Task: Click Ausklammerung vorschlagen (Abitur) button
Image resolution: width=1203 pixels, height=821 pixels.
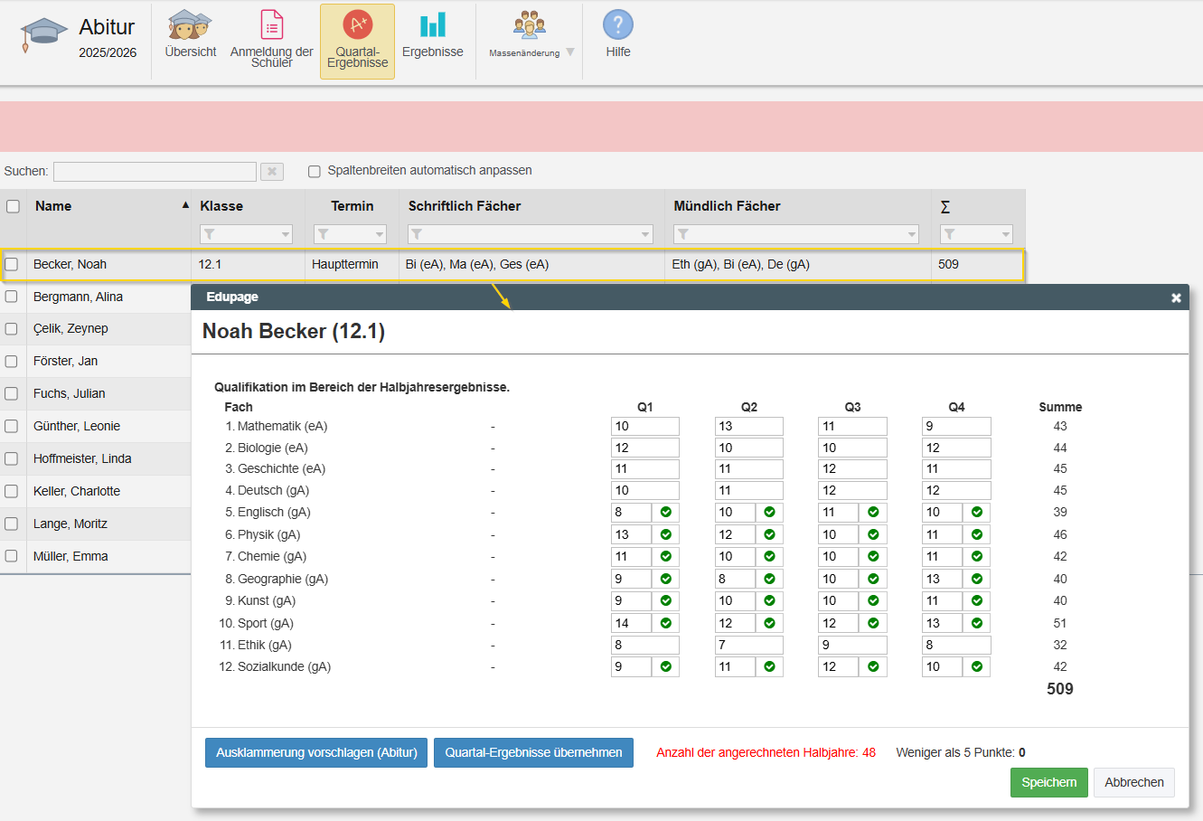Action: [x=316, y=753]
